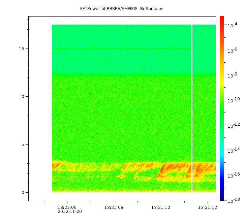Click the y-axis tick label 5

coord(23,145)
